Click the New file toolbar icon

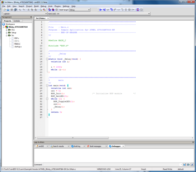[x=4, y=10]
